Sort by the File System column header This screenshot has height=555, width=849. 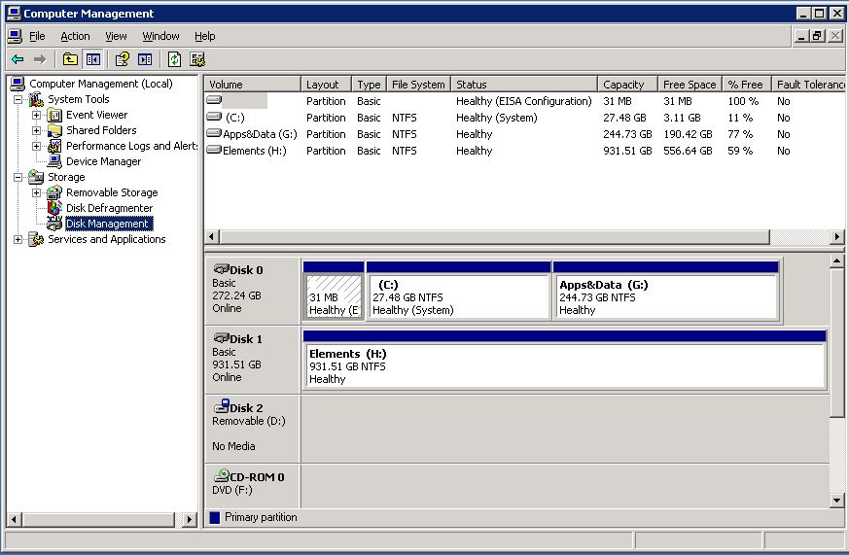(418, 85)
